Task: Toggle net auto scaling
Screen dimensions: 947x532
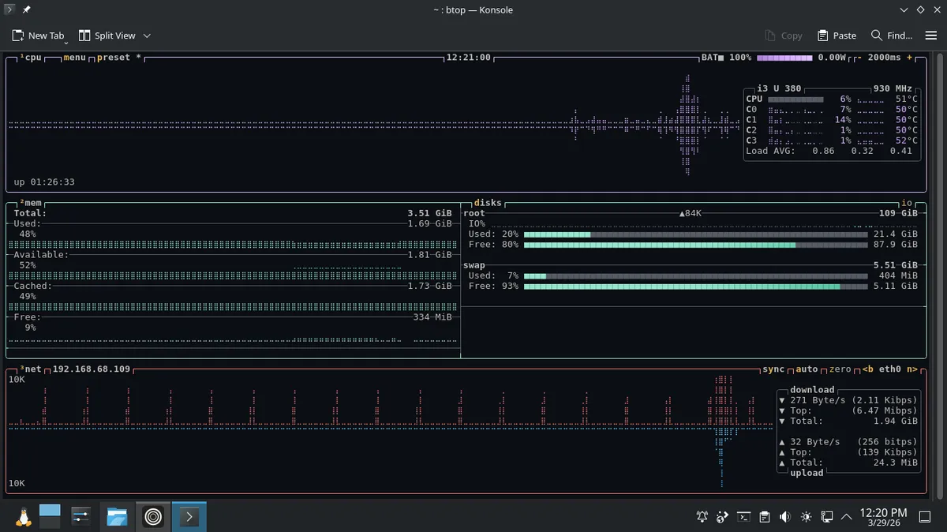Action: click(806, 369)
